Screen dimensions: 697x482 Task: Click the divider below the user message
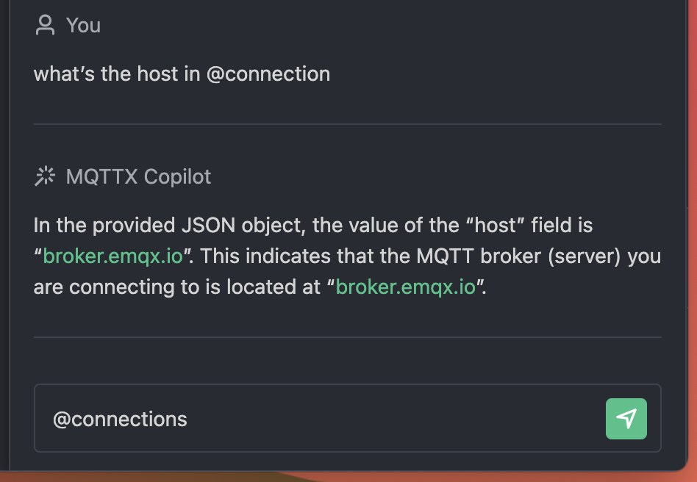[347, 124]
